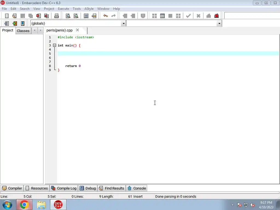Click the first icon beside the globals dropdown

pos(7,24)
